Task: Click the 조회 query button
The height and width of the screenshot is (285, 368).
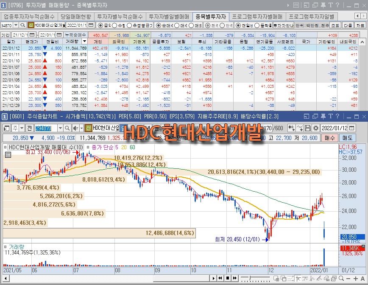Action: 335,25
